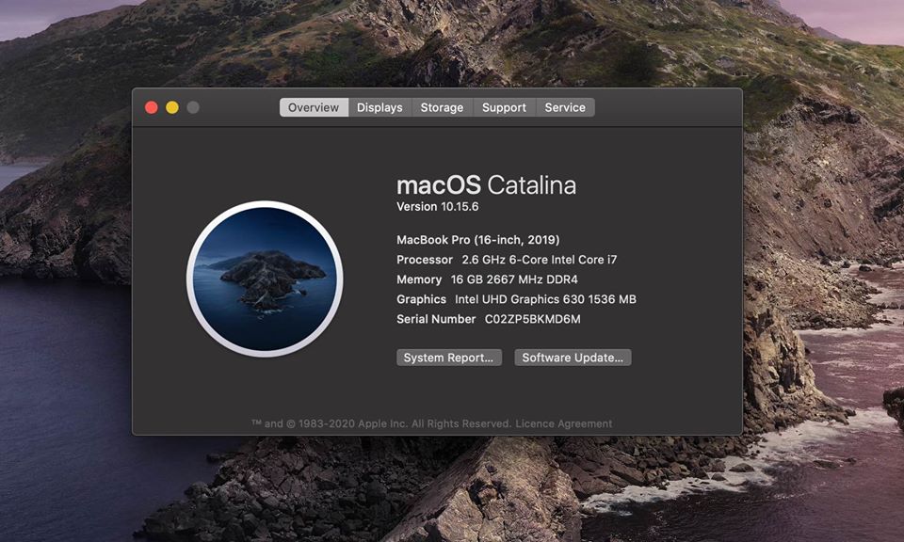Click the Graphics label
Image resolution: width=904 pixels, height=542 pixels.
[422, 299]
